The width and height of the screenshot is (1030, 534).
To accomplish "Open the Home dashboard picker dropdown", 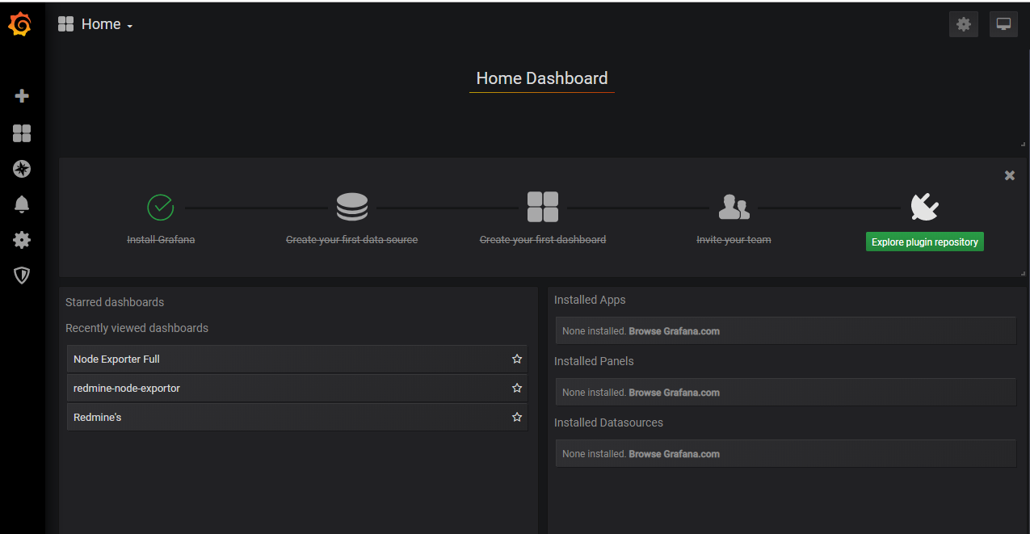I will (107, 24).
